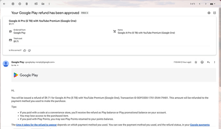Open the email in a new window
This screenshot has width=221, height=129.
tap(215, 13)
